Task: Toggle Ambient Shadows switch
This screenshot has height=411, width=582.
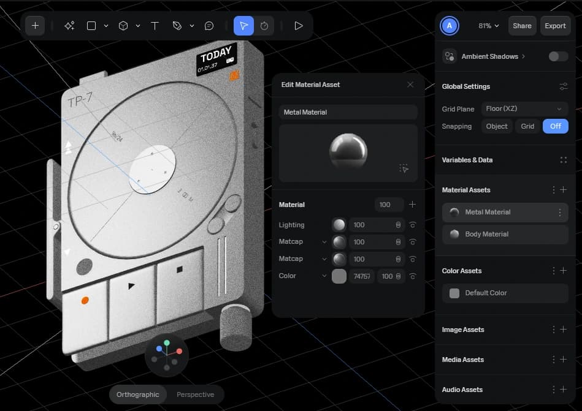Action: 557,56
